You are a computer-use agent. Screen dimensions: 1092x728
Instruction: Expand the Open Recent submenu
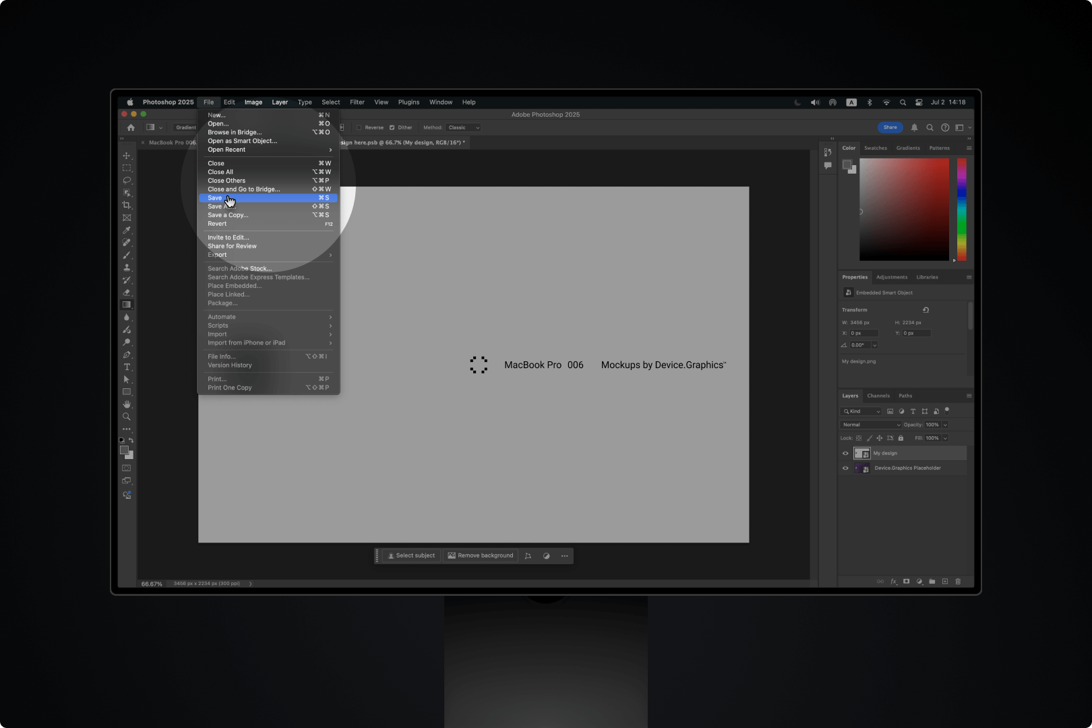tap(269, 150)
